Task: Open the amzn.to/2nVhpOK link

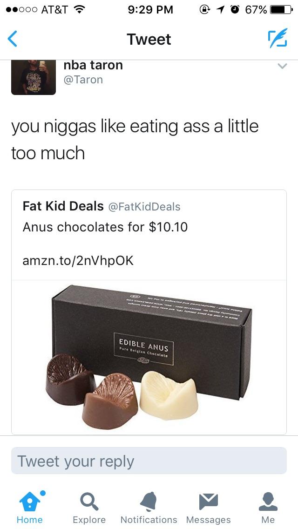Action: point(78,260)
